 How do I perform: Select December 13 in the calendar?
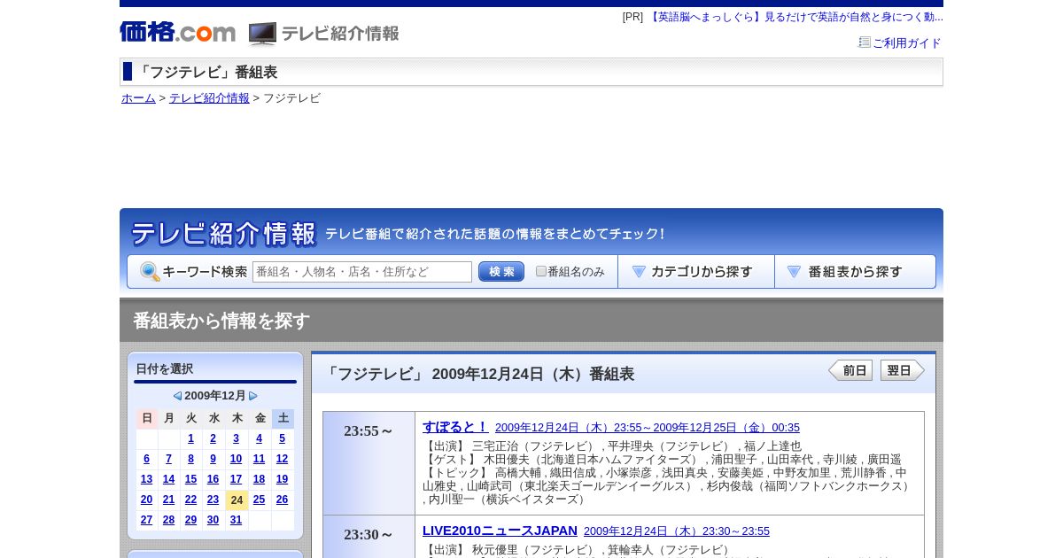tap(146, 479)
